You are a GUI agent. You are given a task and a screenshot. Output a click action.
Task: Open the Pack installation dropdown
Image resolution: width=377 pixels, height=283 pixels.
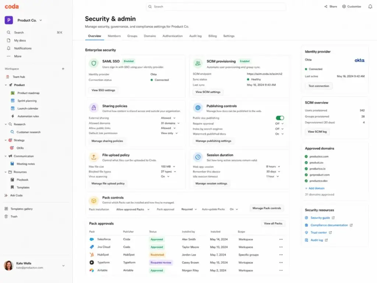pyautogui.click(x=133, y=209)
